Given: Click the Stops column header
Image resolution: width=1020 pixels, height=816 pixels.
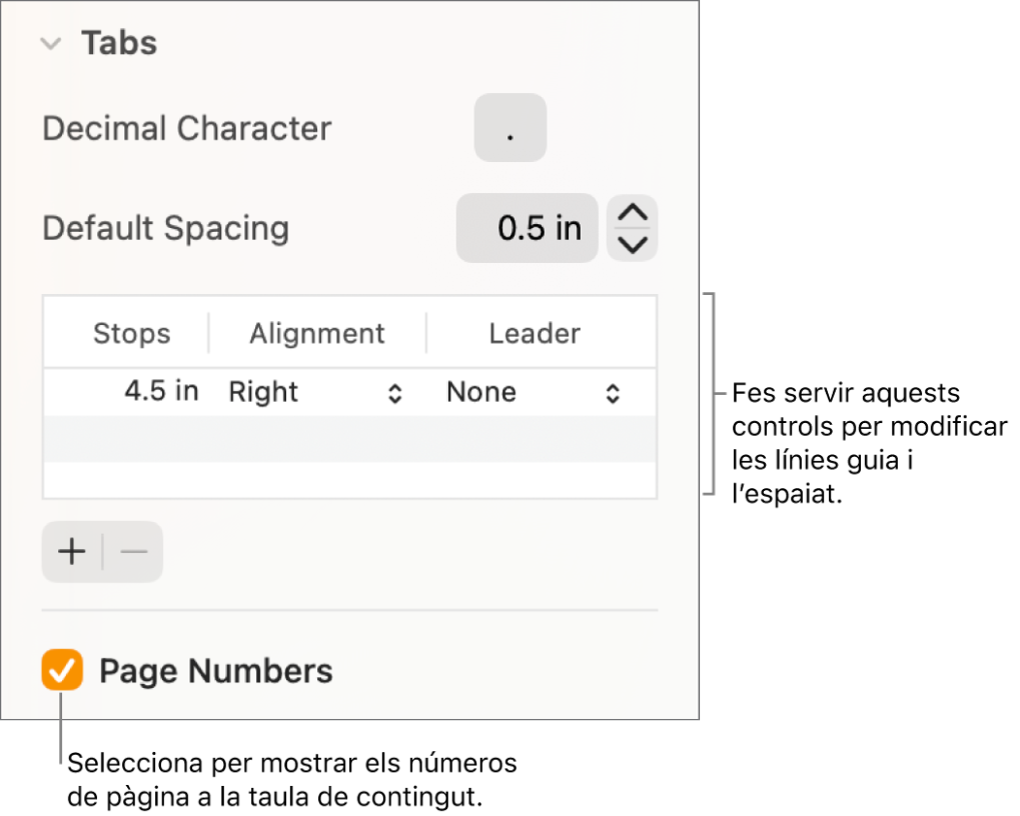Looking at the screenshot, I should point(131,334).
